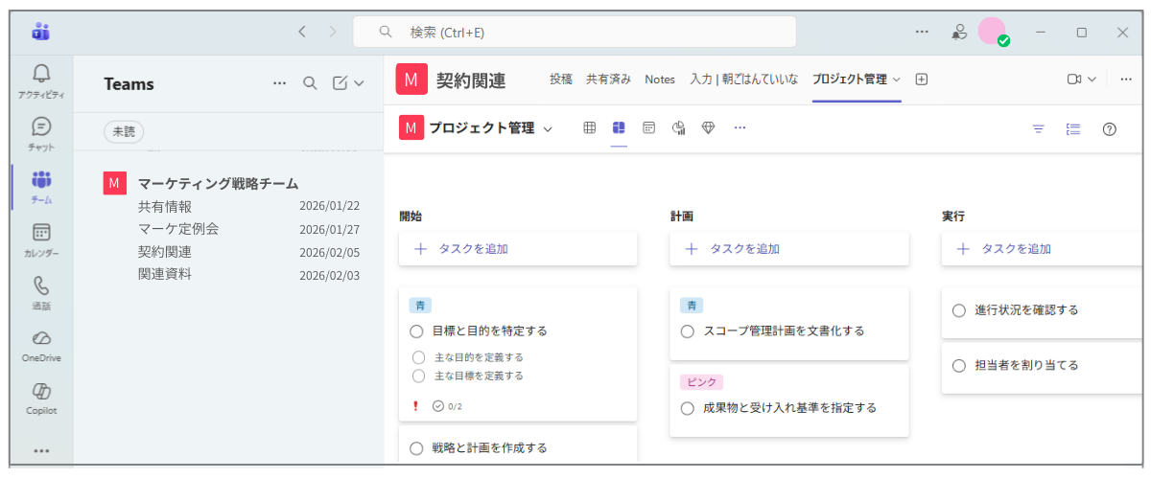Image resolution: width=1151 pixels, height=479 pixels.
Task: Click the 0/2 checklist progress indicator
Action: click(x=447, y=406)
